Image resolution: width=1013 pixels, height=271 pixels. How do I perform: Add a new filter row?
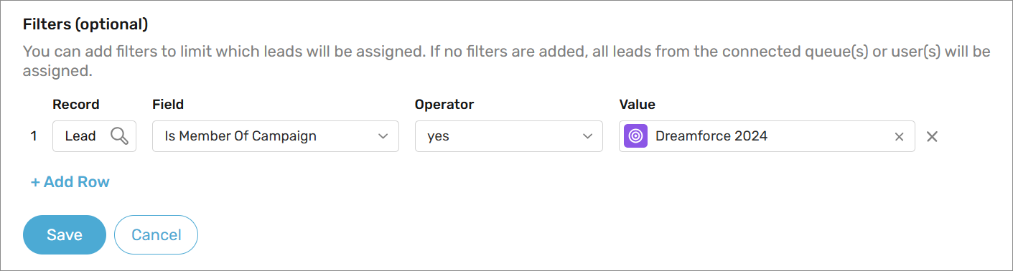(70, 182)
